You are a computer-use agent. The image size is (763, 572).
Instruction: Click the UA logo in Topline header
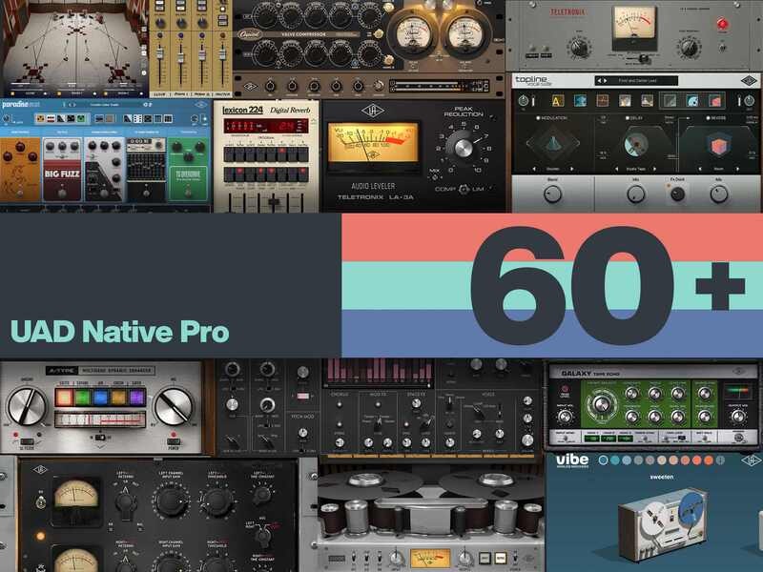coord(749,81)
